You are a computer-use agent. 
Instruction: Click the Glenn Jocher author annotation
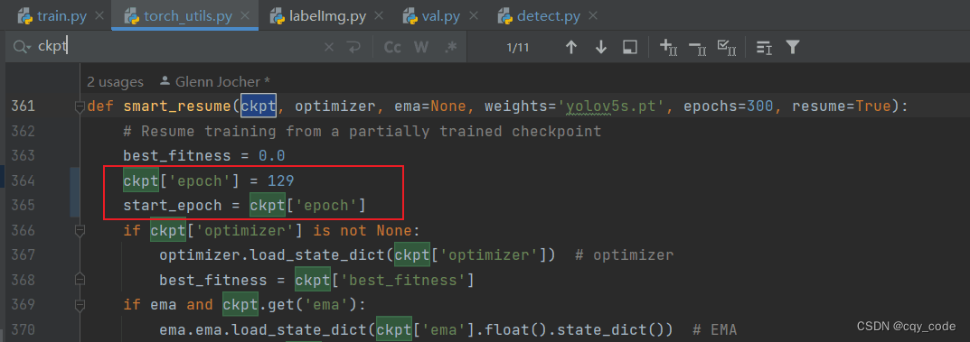[x=214, y=81]
